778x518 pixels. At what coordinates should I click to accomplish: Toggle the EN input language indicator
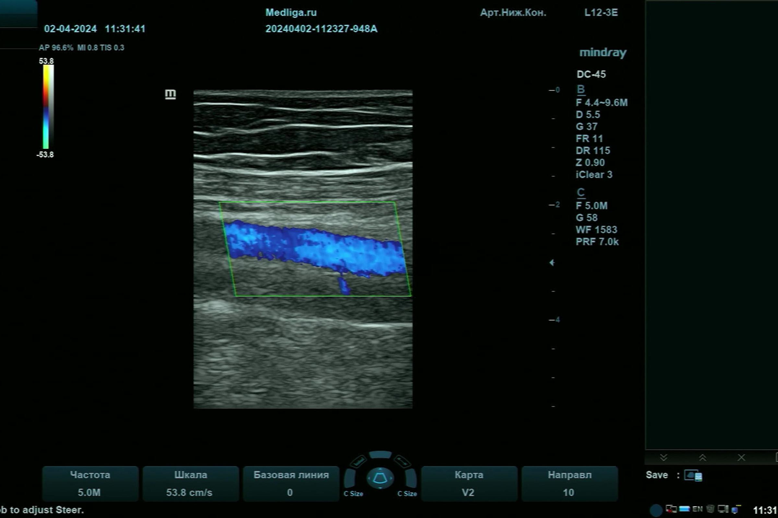pos(697,509)
